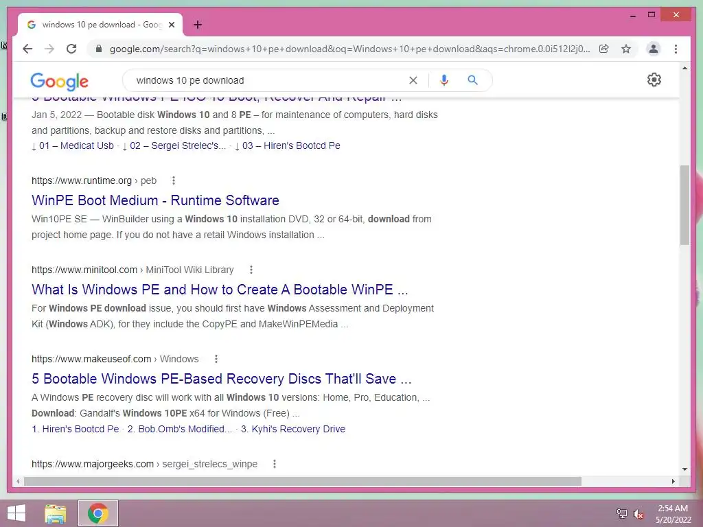This screenshot has width=703, height=527.
Task: Select the 'windows 10 pe download' tab
Action: pos(100,25)
